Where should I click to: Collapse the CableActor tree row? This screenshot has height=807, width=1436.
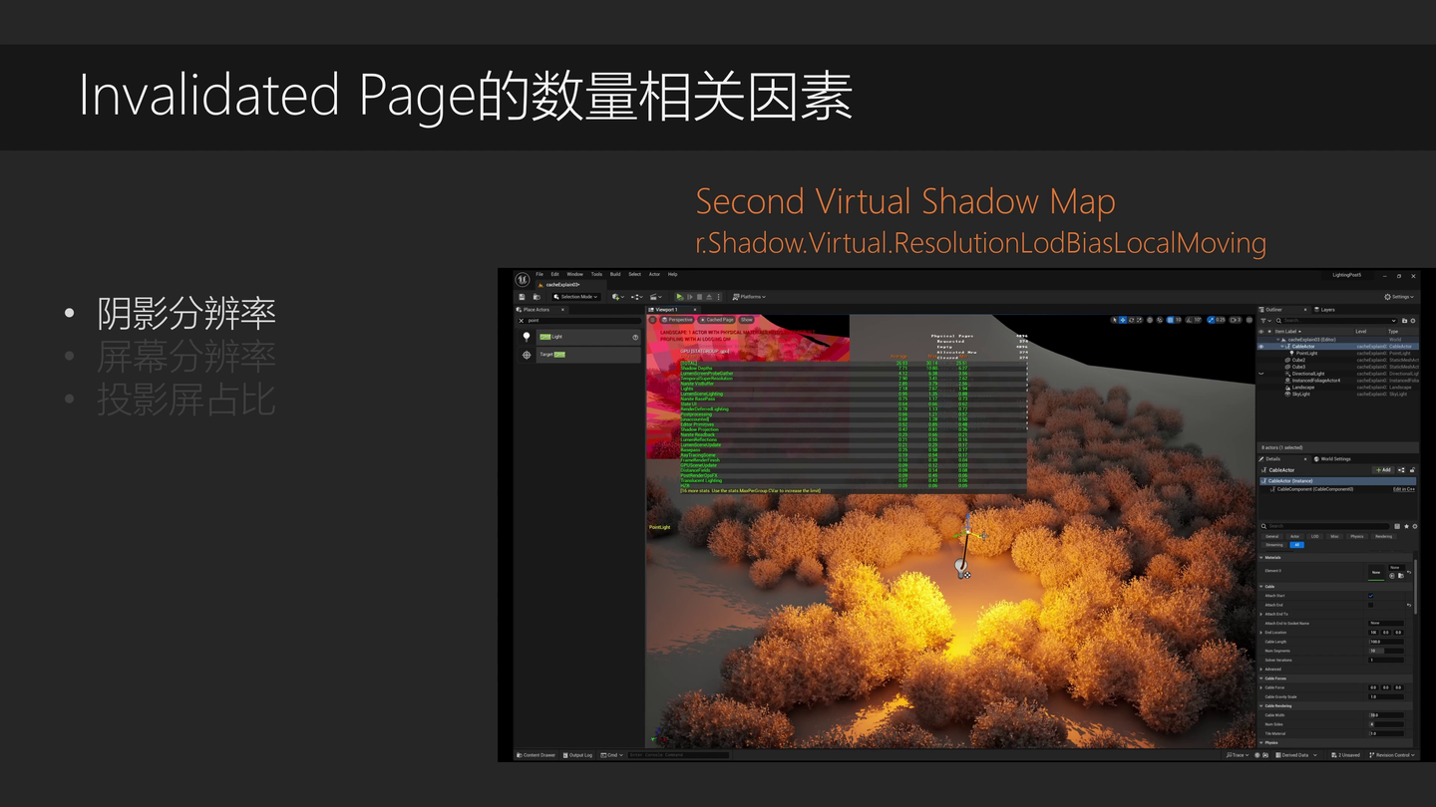(x=1282, y=347)
